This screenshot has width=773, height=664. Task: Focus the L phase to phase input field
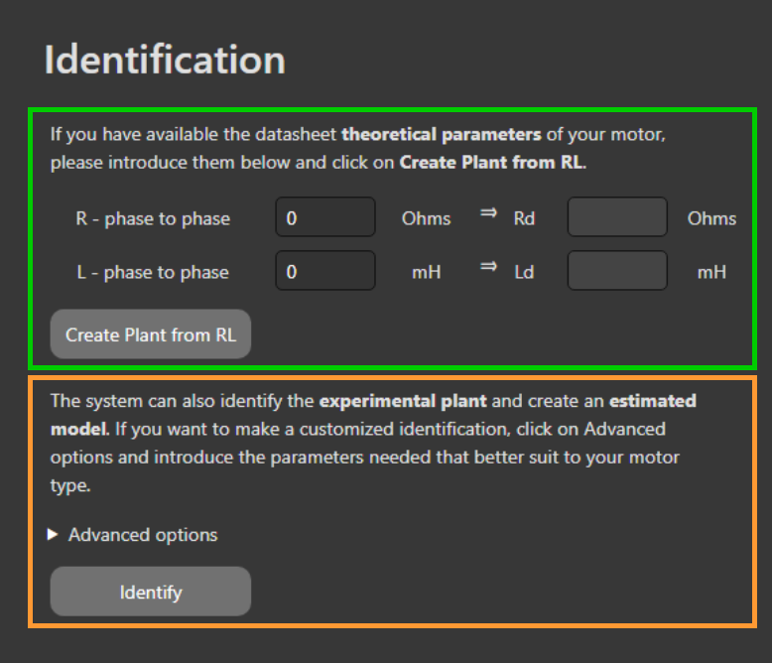pos(324,272)
